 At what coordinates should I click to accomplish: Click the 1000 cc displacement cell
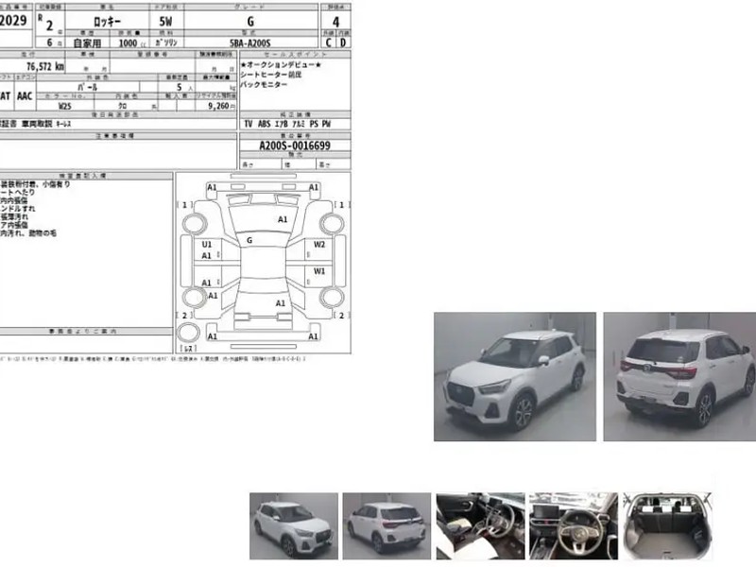[x=126, y=43]
